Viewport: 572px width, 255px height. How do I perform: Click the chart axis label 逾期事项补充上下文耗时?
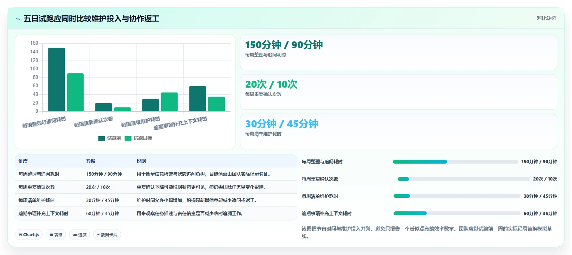[x=180, y=123]
